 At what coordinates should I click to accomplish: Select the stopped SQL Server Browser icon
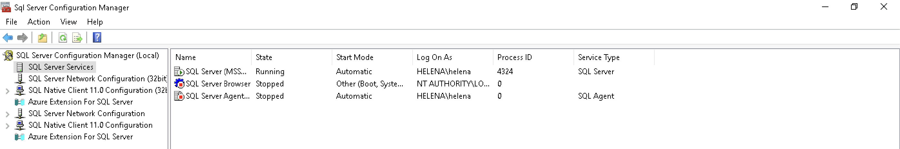point(179,84)
